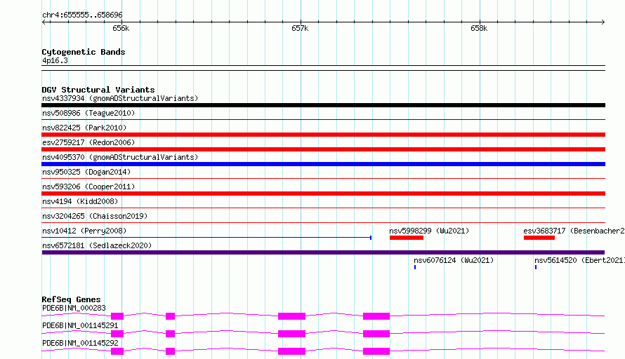Click the left arrowhead of the ruler
Screen dimensions: 625x359
click(x=44, y=22)
